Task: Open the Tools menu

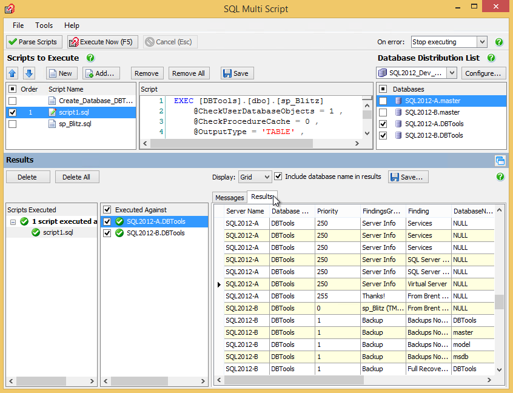Action: tap(44, 25)
